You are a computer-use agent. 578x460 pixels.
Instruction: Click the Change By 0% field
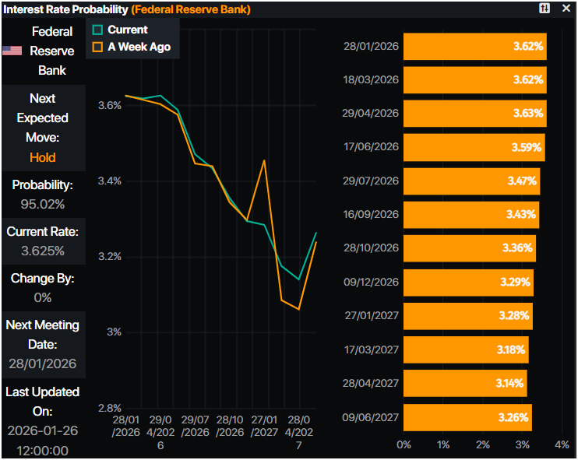43,297
